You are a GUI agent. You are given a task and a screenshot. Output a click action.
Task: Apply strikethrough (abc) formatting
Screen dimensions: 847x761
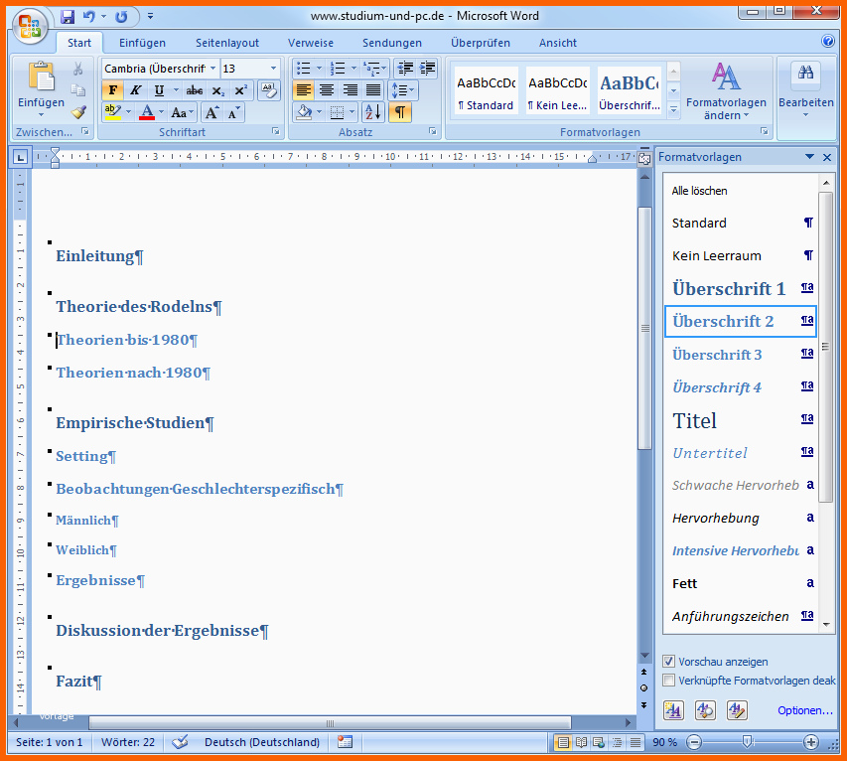pos(195,90)
